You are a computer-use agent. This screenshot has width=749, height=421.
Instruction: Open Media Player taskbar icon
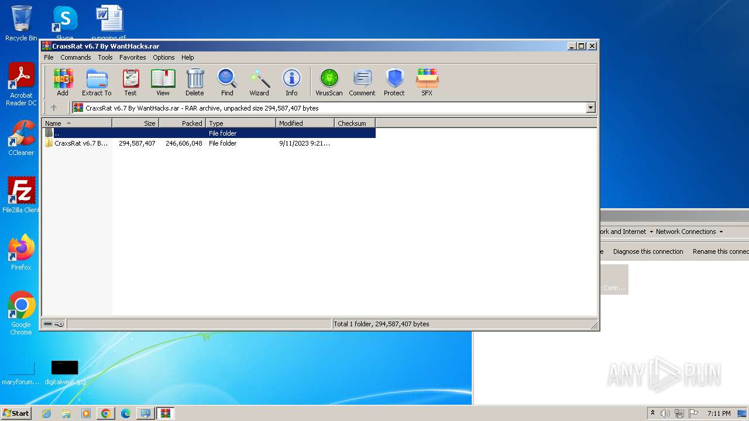86,413
